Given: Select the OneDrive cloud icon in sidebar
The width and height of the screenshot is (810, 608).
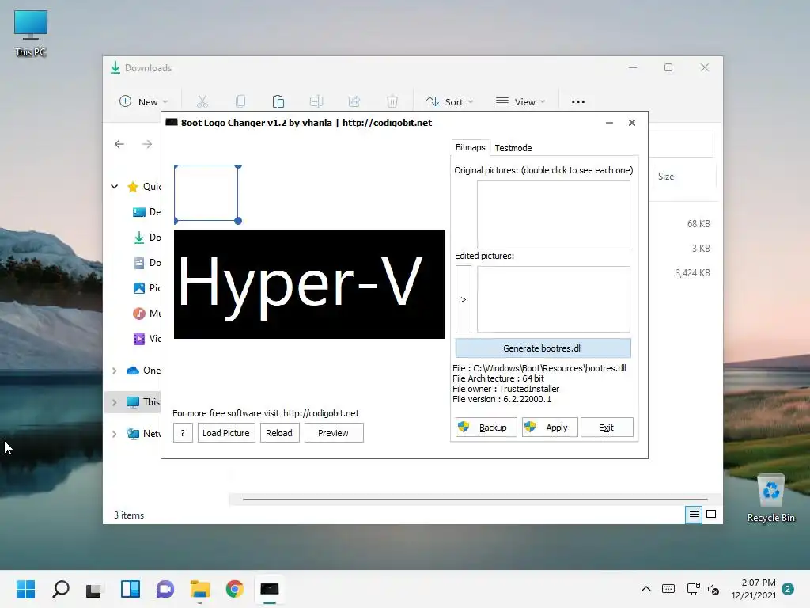Looking at the screenshot, I should (x=133, y=370).
